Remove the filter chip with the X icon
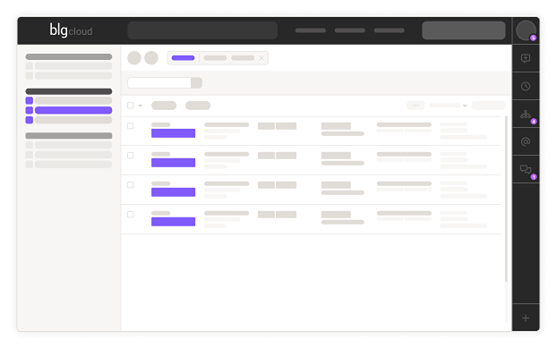The image size is (557, 348). pyautogui.click(x=261, y=58)
